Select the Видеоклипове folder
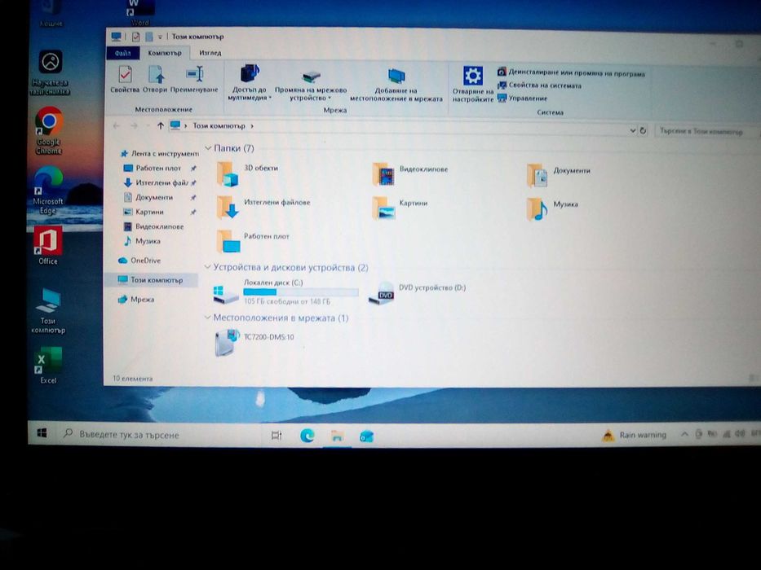The image size is (761, 570). [410, 174]
